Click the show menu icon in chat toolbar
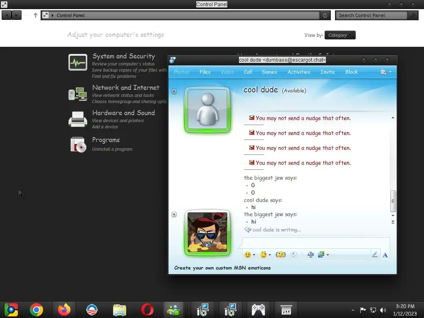Screen dimensions: 424x318 [x=383, y=72]
